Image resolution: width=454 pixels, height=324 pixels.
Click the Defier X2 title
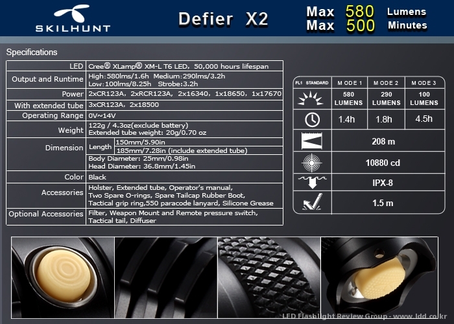[223, 19]
